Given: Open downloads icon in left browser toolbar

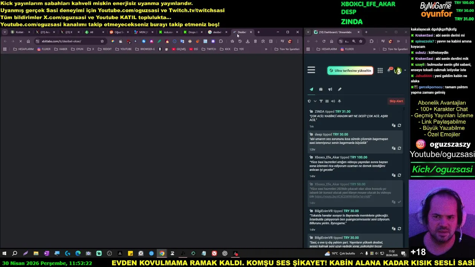Looking at the screenshot, I should [x=248, y=41].
